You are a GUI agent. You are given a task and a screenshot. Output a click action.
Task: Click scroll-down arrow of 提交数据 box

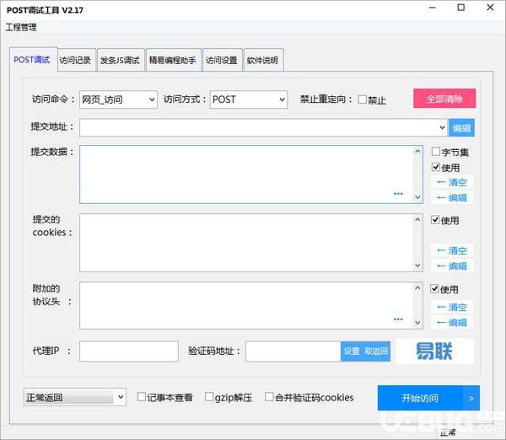(417, 197)
